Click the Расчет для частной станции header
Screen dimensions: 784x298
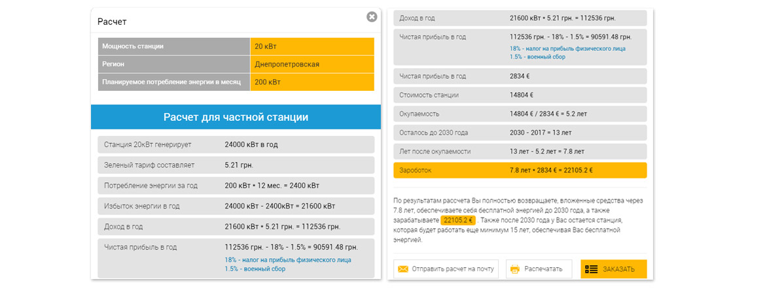tap(236, 117)
